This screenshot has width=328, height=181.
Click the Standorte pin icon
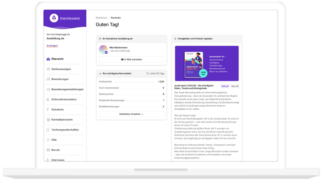click(48, 110)
